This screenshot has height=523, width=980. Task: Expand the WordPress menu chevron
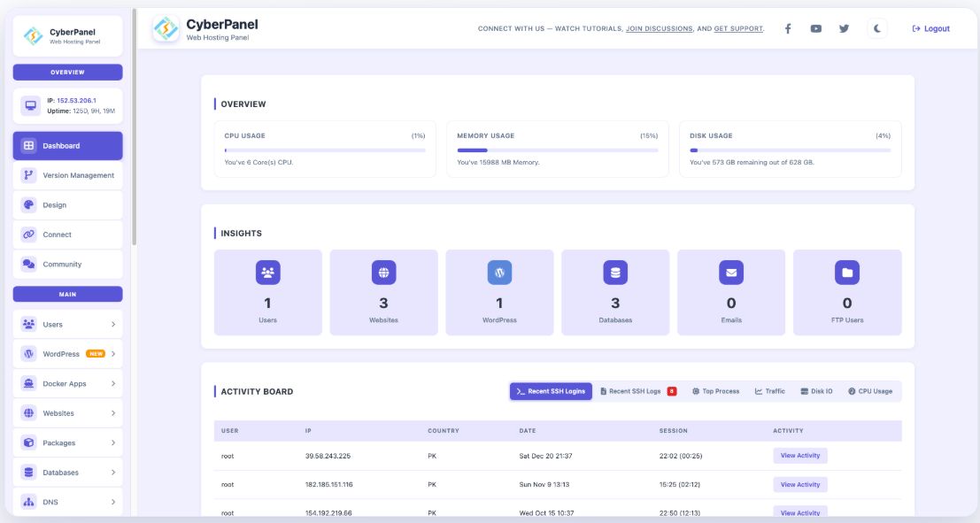pos(113,354)
